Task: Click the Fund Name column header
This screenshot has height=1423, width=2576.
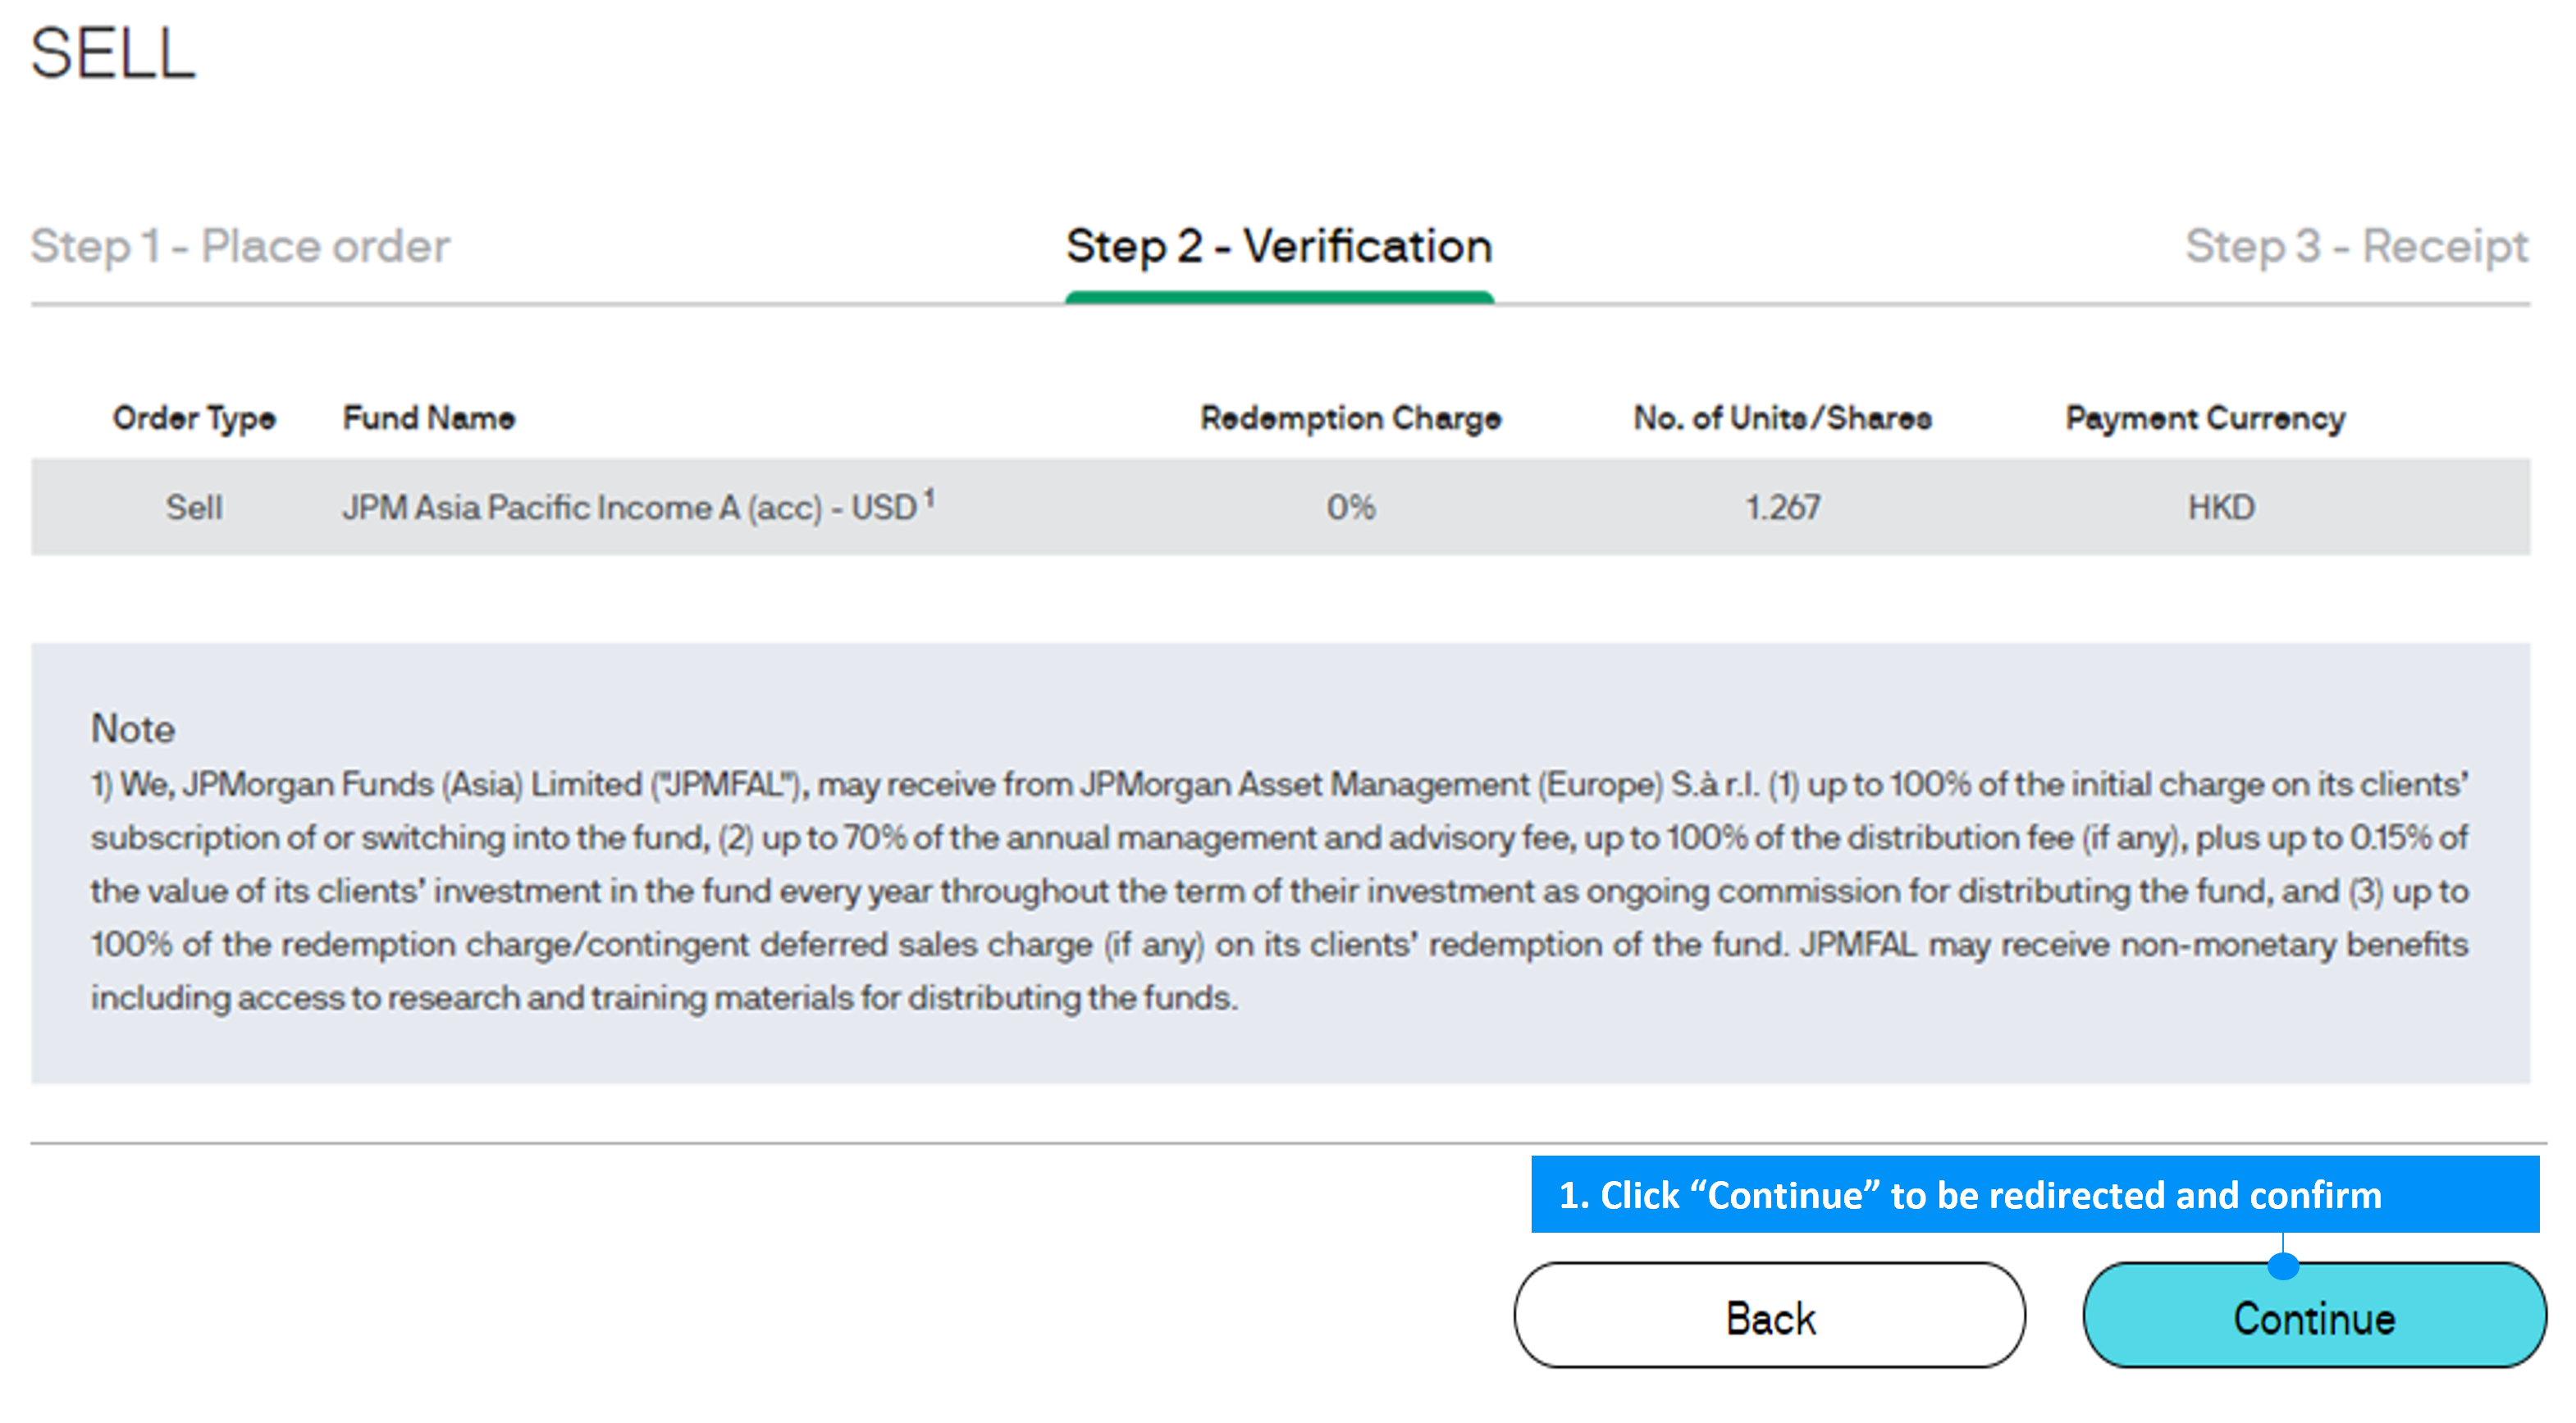Action: click(429, 417)
